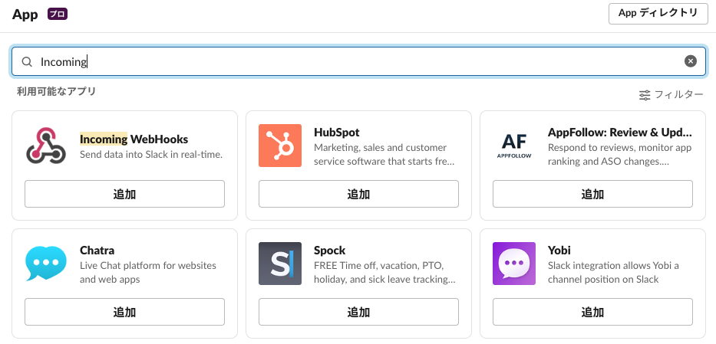Image resolution: width=716 pixels, height=344 pixels.
Task: Click the magnifying glass search icon
Action: (x=27, y=61)
